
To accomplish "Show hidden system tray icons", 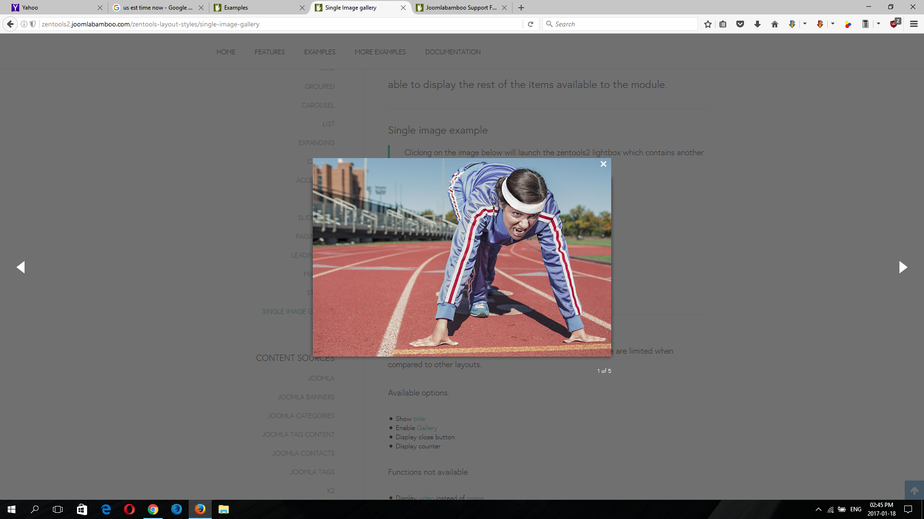I will coord(818,509).
